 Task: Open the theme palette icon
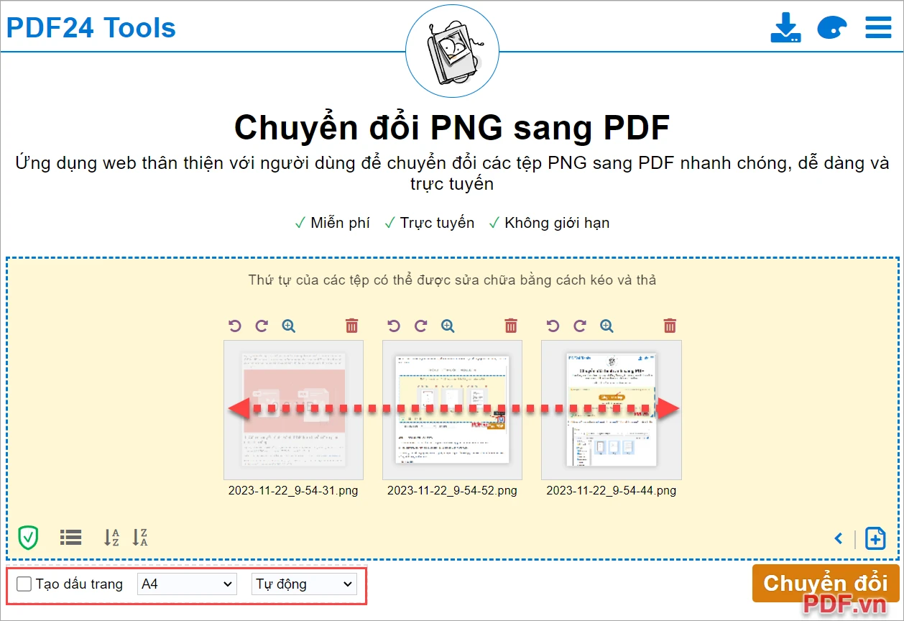pyautogui.click(x=831, y=28)
